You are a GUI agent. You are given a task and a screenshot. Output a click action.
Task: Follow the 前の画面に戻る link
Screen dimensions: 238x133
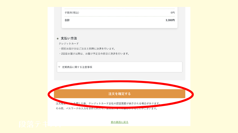(120, 122)
